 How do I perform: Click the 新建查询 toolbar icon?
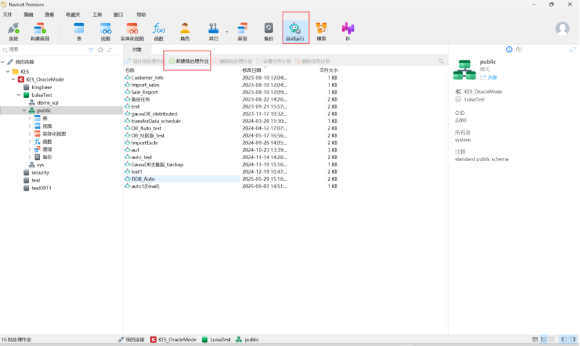(39, 30)
